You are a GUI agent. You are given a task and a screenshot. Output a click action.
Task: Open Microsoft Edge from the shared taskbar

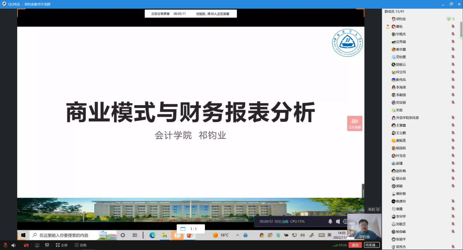point(152,235)
